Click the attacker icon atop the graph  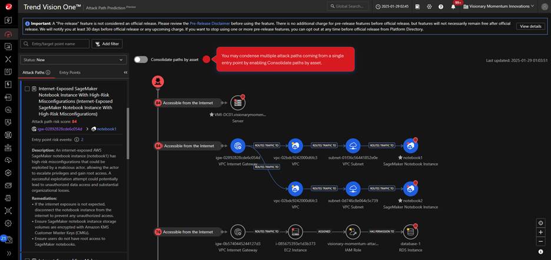click(x=158, y=82)
